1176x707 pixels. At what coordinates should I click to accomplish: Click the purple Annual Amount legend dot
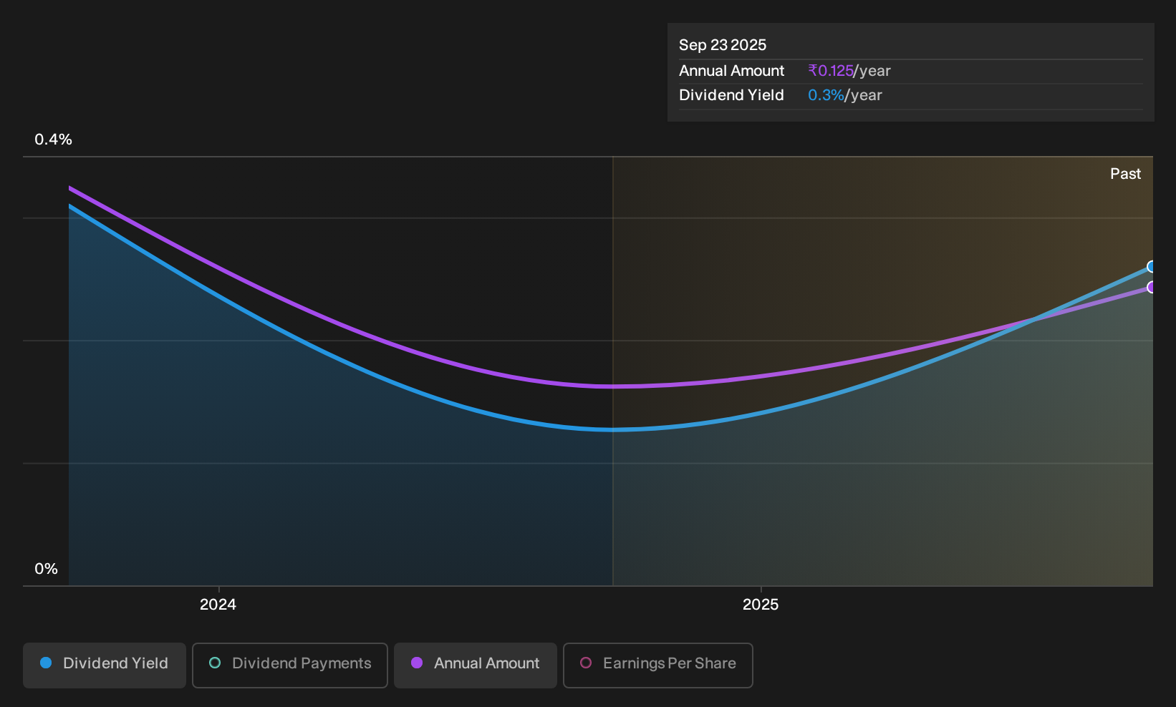coord(417,663)
